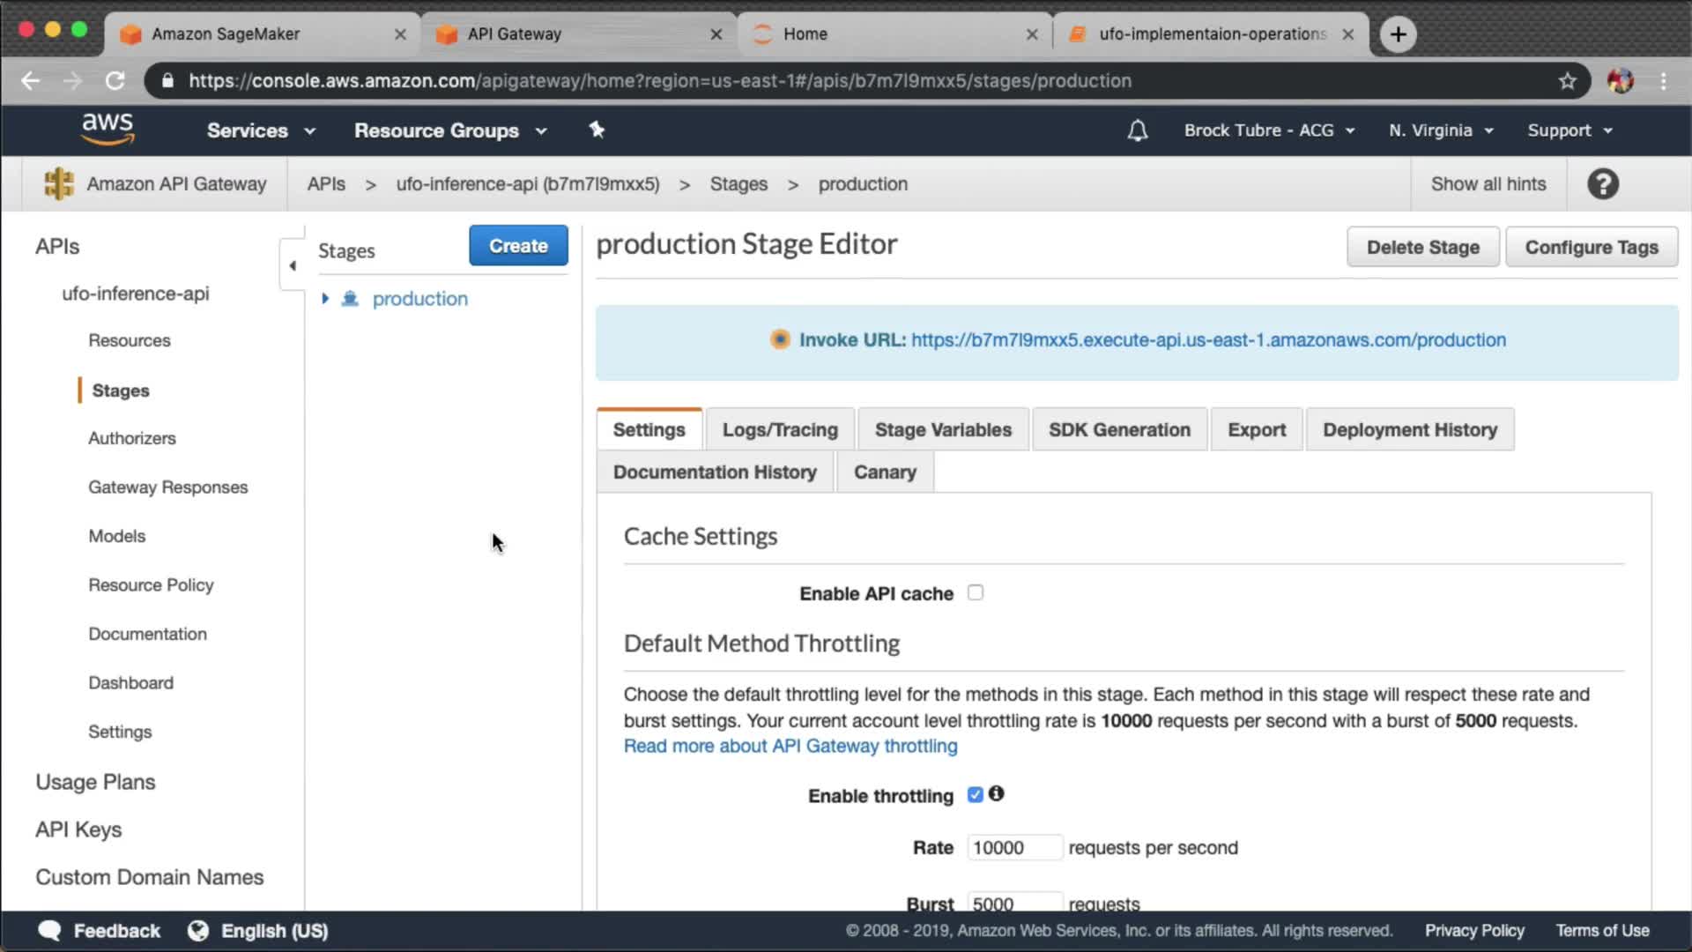Click the Amazon API Gateway service icon
Screen dimensions: 1692x952
tap(59, 183)
